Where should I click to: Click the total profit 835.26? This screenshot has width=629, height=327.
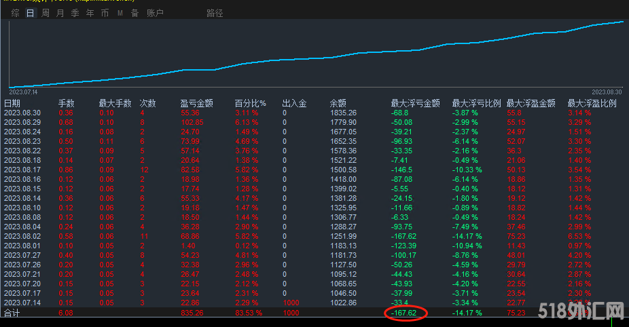click(192, 313)
